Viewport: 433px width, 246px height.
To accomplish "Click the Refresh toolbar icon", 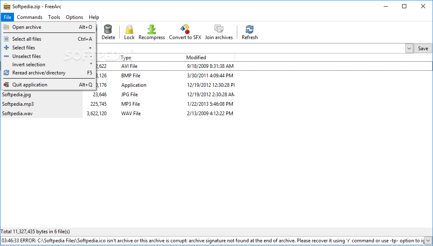I will click(250, 29).
